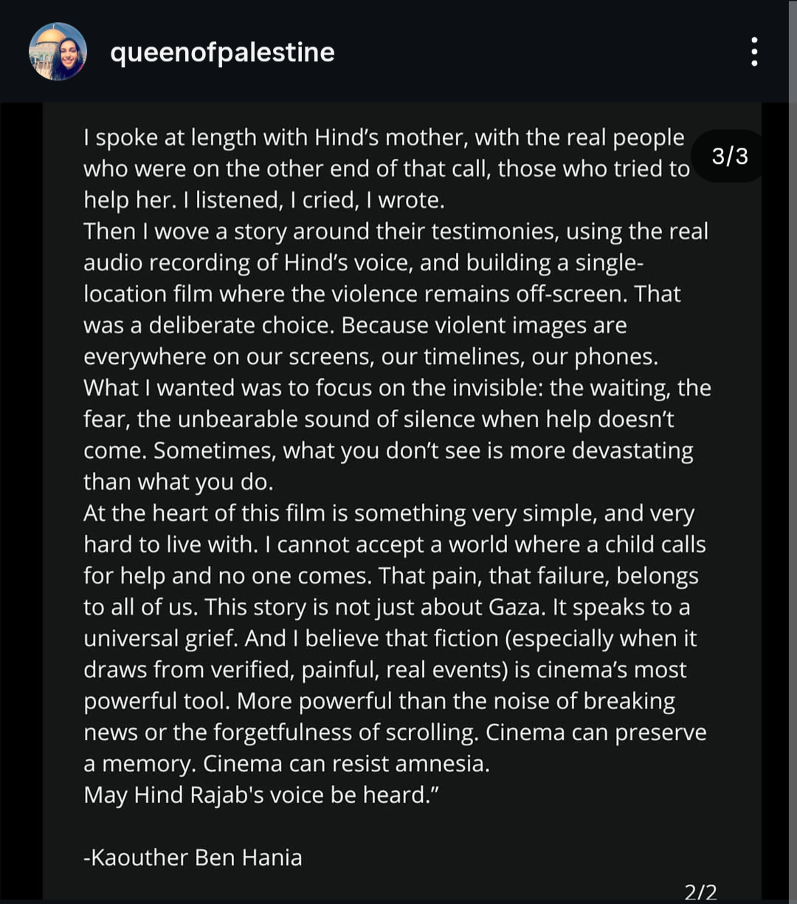Screen dimensions: 797x904
Task: Click the "-Kaouther Ben Hania" signature
Action: (x=193, y=857)
